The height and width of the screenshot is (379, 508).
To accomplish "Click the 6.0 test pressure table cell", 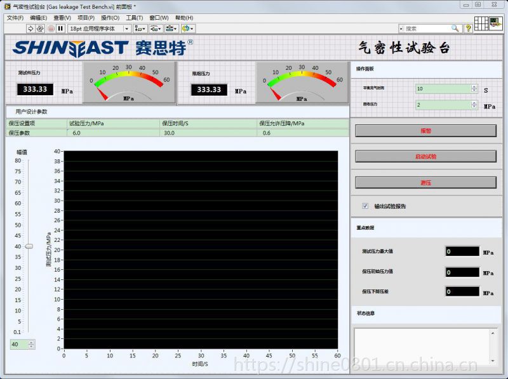I will click(x=114, y=133).
